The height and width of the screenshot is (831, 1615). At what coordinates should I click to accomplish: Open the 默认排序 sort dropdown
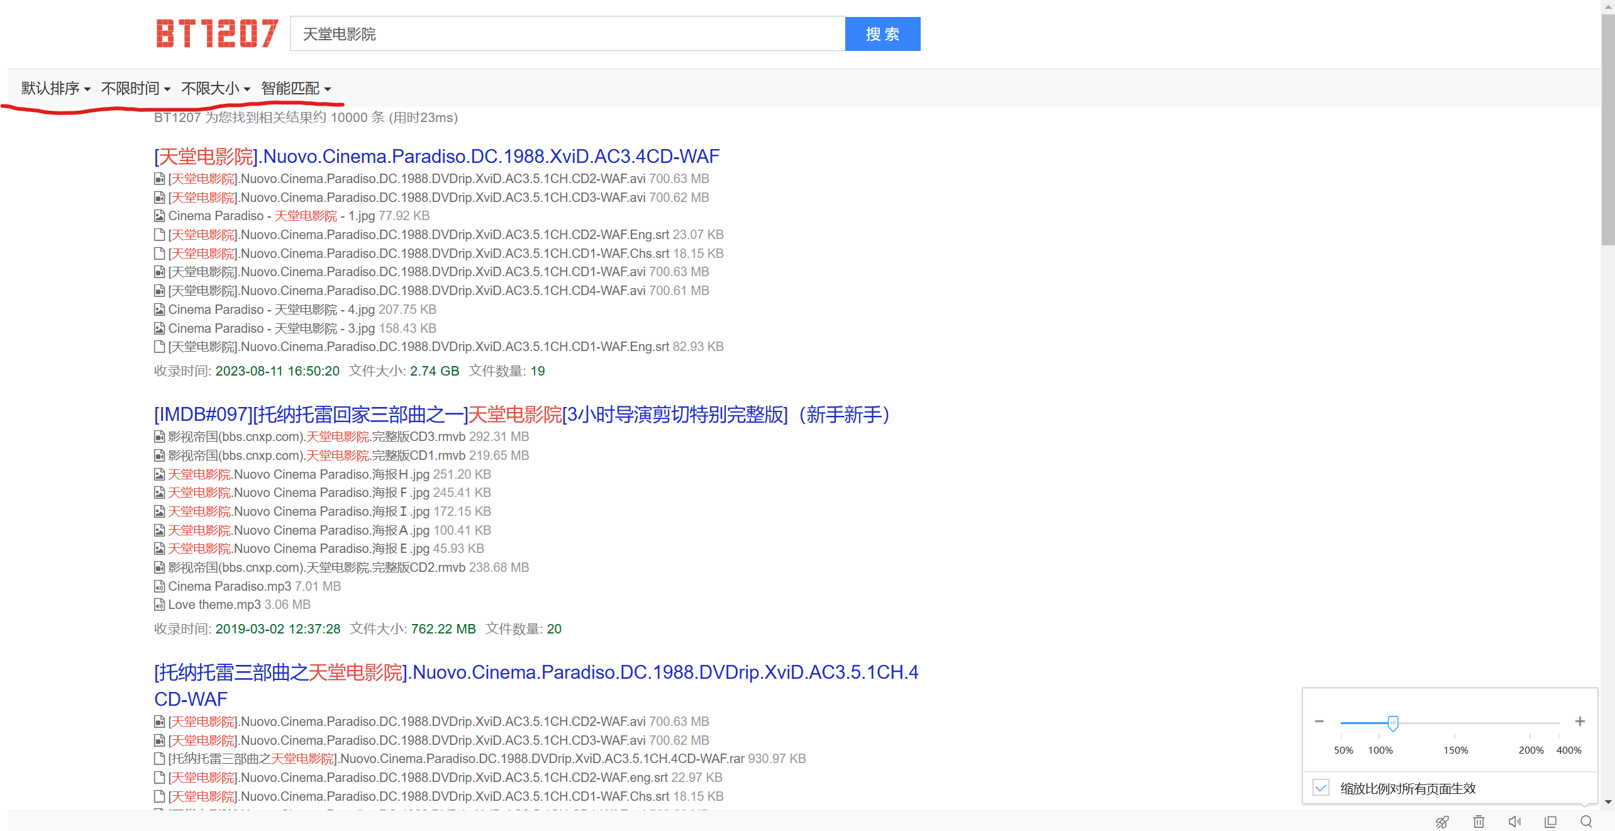[55, 88]
